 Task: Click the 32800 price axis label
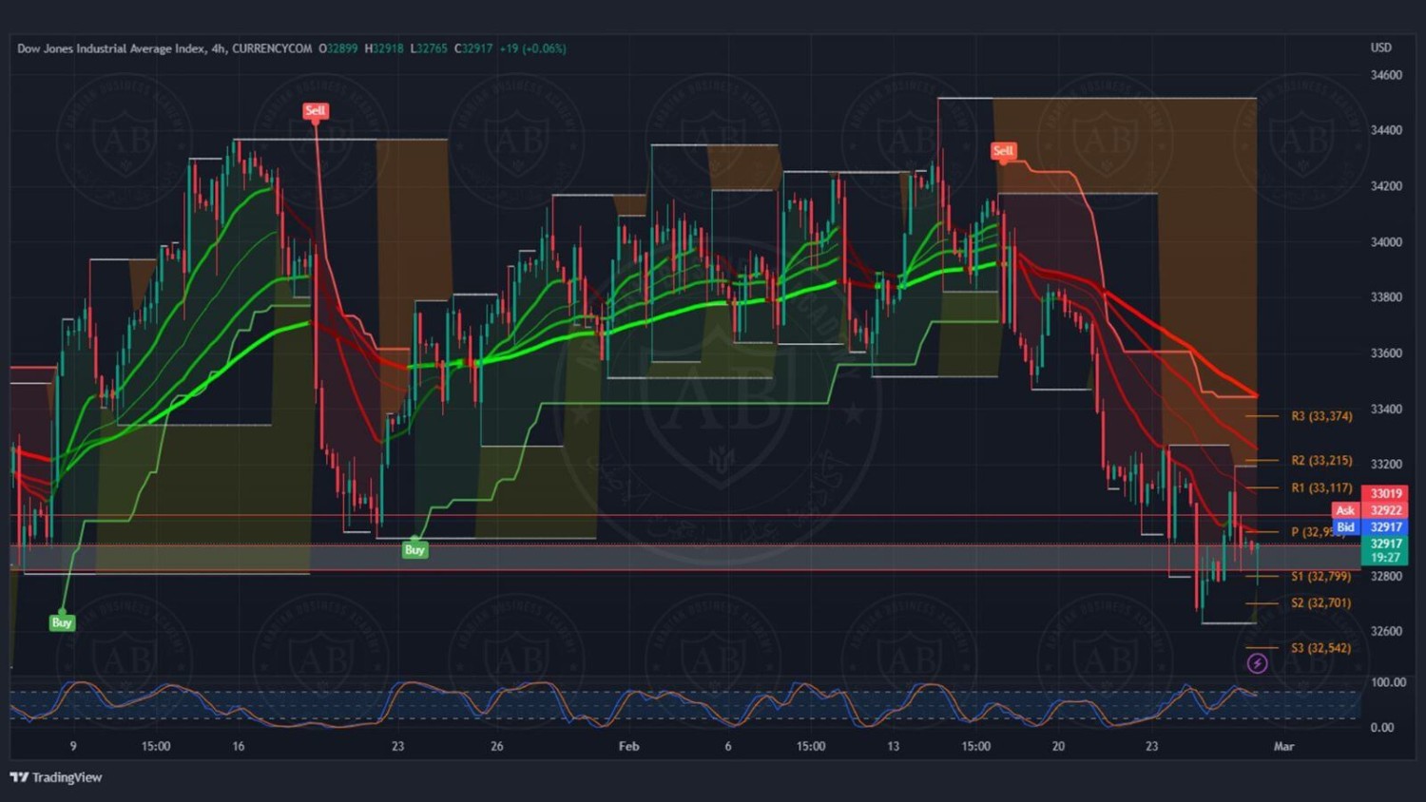click(x=1385, y=576)
